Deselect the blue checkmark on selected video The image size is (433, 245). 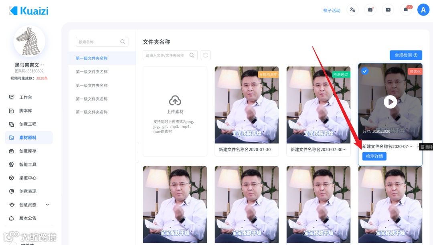365,71
